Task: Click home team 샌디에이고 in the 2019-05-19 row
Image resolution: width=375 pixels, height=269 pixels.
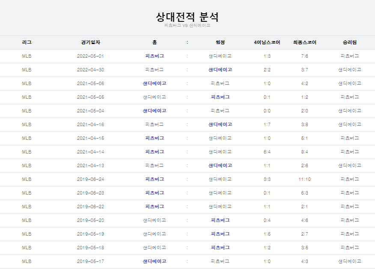Action: (x=155, y=234)
